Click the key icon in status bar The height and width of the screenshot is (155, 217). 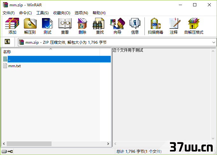pos(10,152)
